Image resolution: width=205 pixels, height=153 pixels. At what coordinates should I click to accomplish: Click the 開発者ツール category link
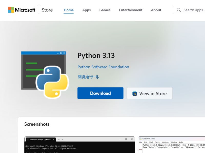pos(88,77)
